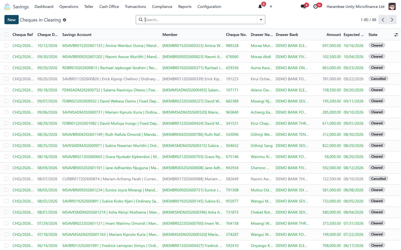Open the Configuration menu

(209, 6)
